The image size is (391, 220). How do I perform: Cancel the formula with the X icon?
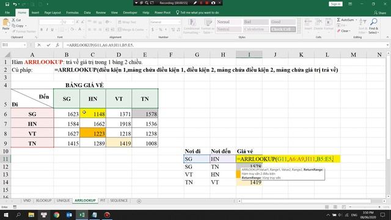click(39, 45)
